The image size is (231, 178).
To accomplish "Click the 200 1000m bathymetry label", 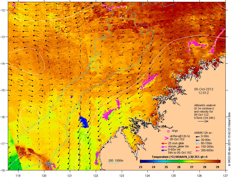I will pyautogui.click(x=116, y=160).
